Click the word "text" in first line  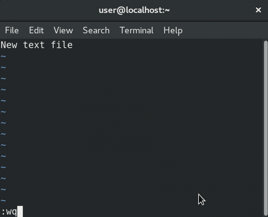(34, 45)
